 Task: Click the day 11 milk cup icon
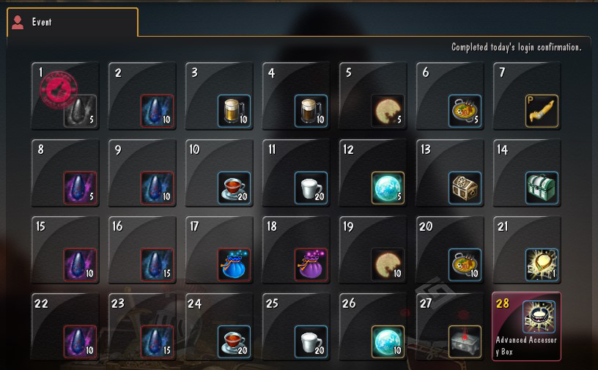[x=311, y=188]
